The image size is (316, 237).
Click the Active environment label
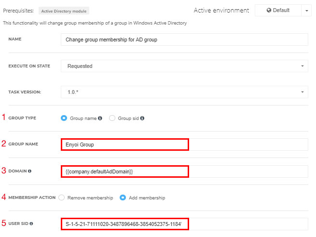(x=221, y=11)
